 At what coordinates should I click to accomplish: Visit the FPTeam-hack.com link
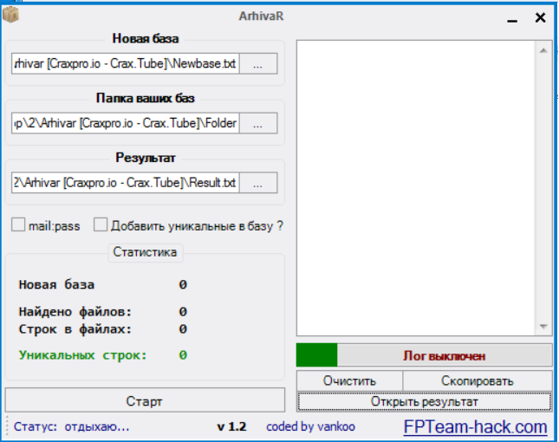(475, 427)
